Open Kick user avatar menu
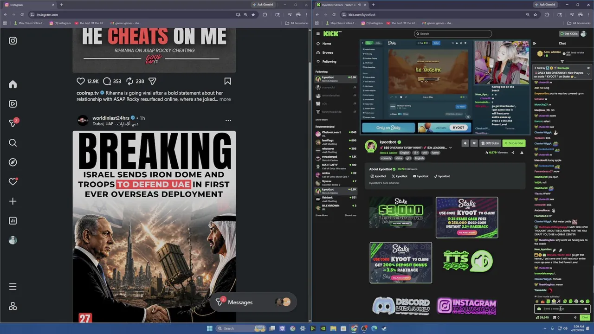Screen dimensions: 594x334 tap(584, 34)
